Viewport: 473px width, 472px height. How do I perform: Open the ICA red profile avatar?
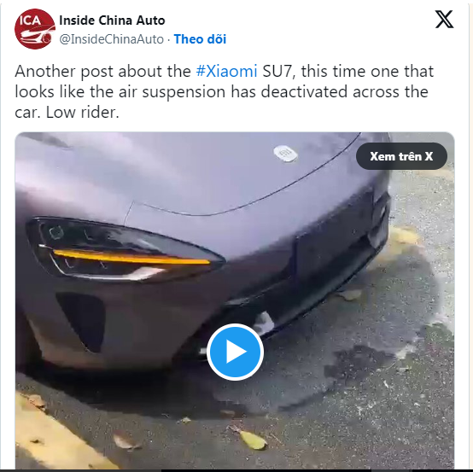[x=35, y=29]
